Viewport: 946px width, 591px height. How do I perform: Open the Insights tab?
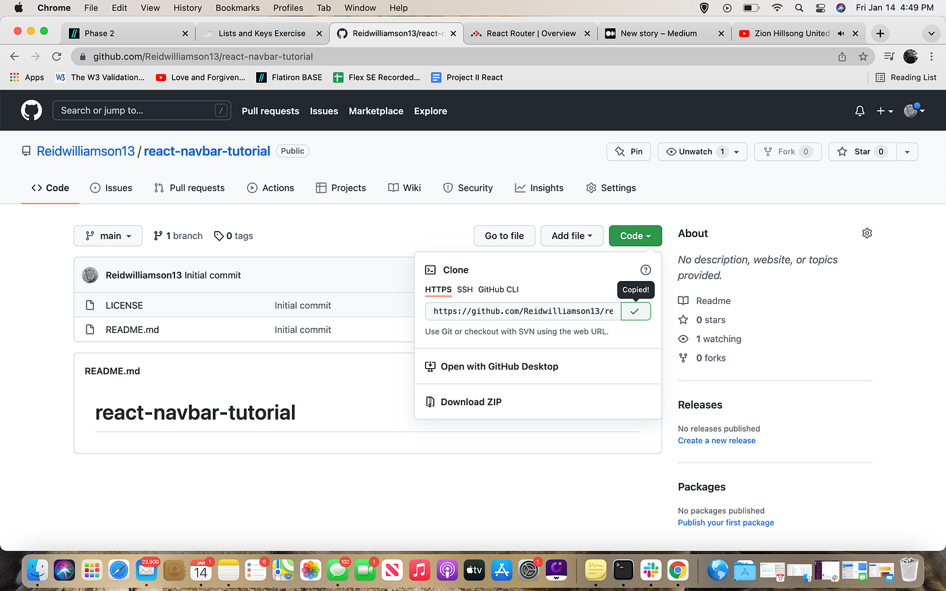539,188
